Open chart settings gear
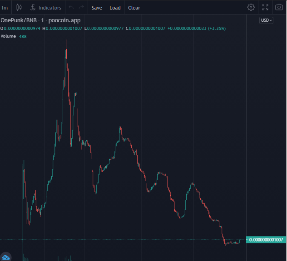287x261 pixels. click(251, 7)
